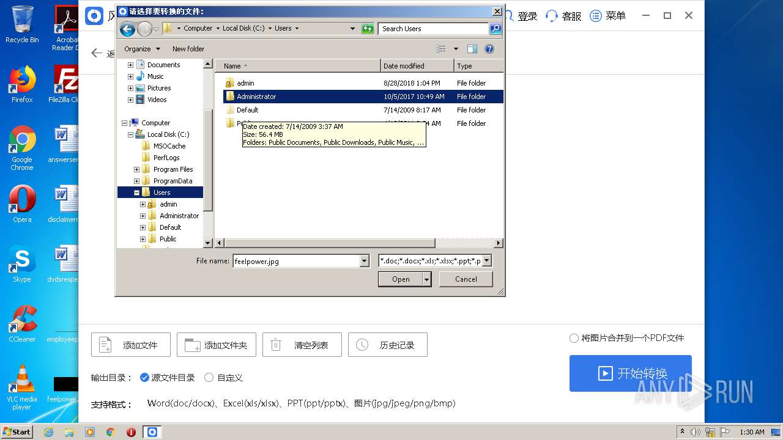Click back arrow 返回 in converter app
Viewport: 783px width, 440px height.
coord(97,53)
